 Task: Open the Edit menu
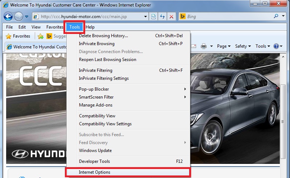pos(22,27)
